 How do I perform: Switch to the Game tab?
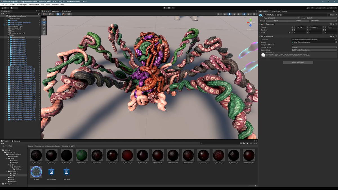[56, 11]
